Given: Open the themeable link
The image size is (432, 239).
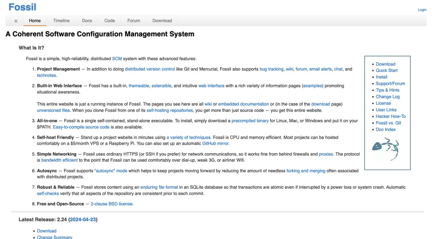Looking at the screenshot, I should pyautogui.click(x=139, y=86).
